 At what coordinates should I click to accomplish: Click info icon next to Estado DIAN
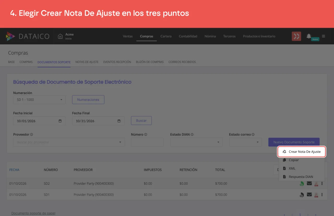click(192, 135)
